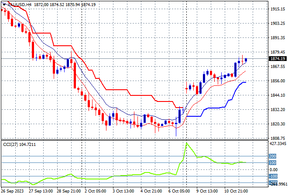
Task: Select the latest blue candlestick at 1874
Action: [246, 60]
